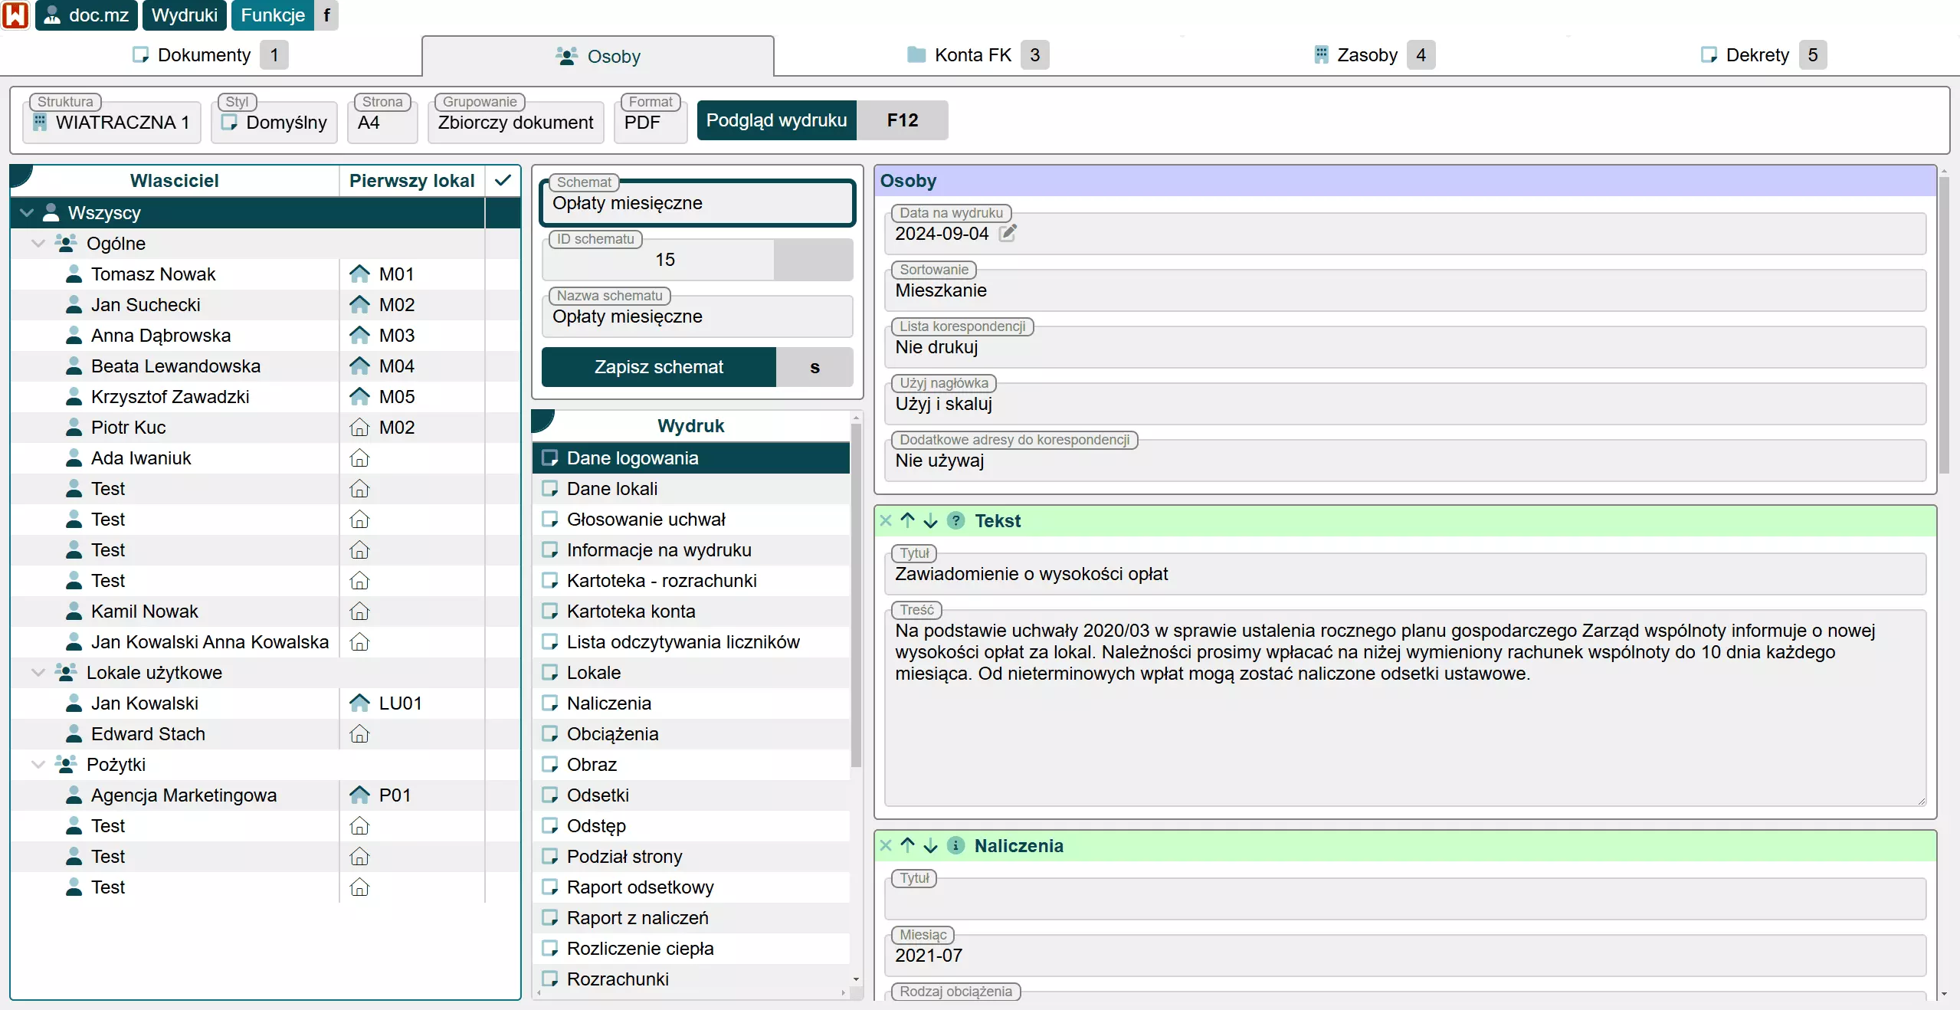Click the Tekst Tytuł input field

1404,574
